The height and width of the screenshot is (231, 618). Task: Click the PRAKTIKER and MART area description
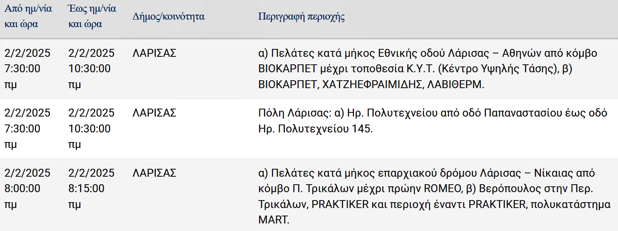tap(434, 196)
